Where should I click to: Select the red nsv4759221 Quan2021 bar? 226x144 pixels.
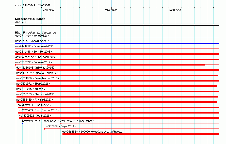(119, 118)
